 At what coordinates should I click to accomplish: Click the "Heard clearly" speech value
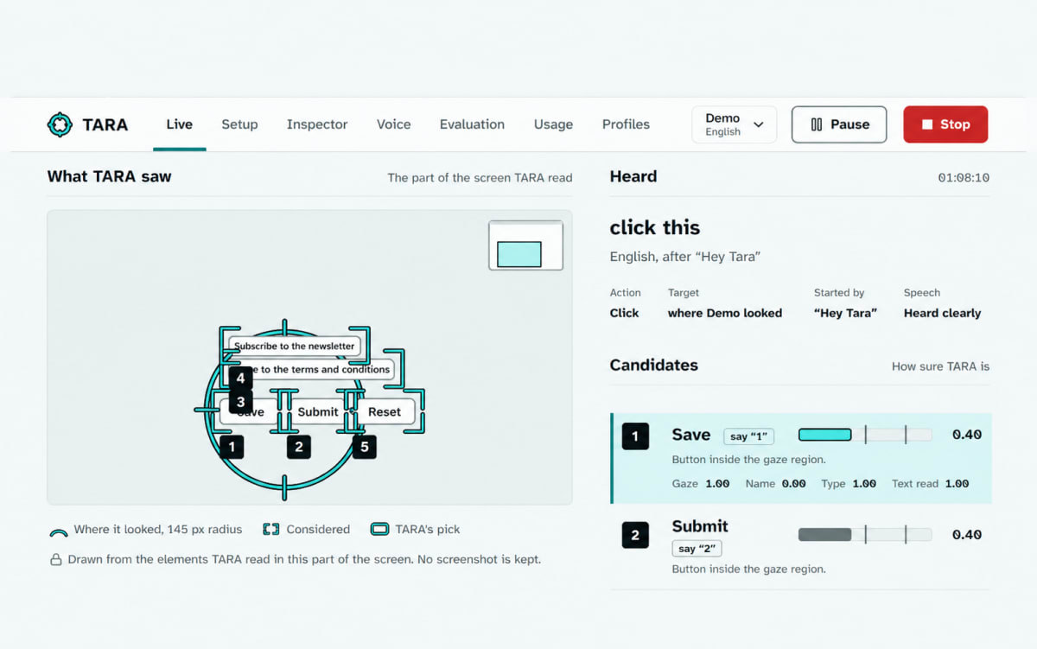(942, 313)
